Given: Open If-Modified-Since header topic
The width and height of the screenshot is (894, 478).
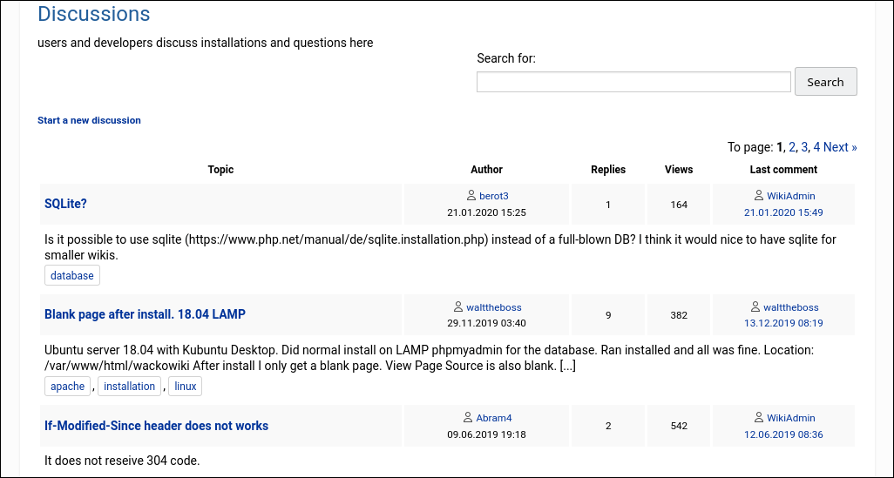Looking at the screenshot, I should [156, 426].
